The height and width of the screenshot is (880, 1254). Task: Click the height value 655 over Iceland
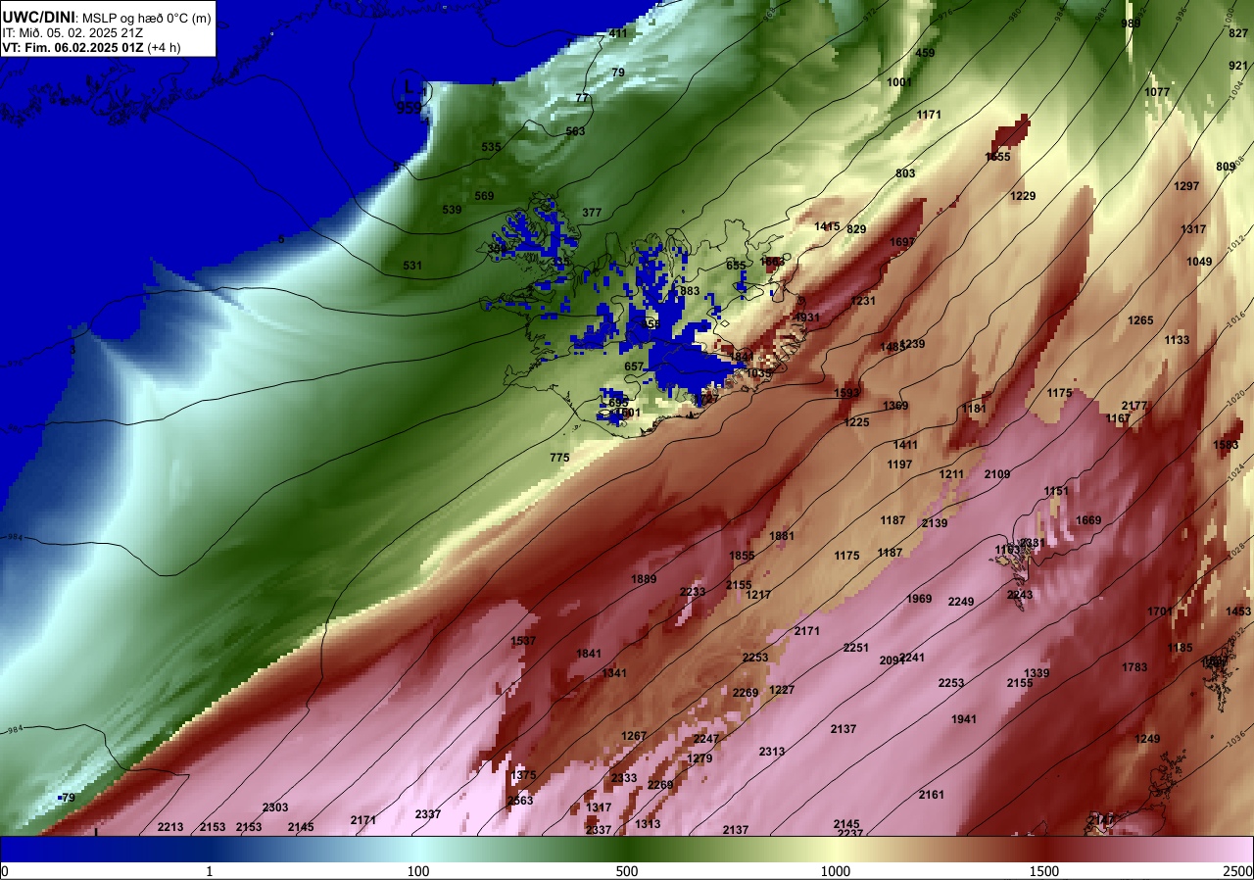[736, 266]
